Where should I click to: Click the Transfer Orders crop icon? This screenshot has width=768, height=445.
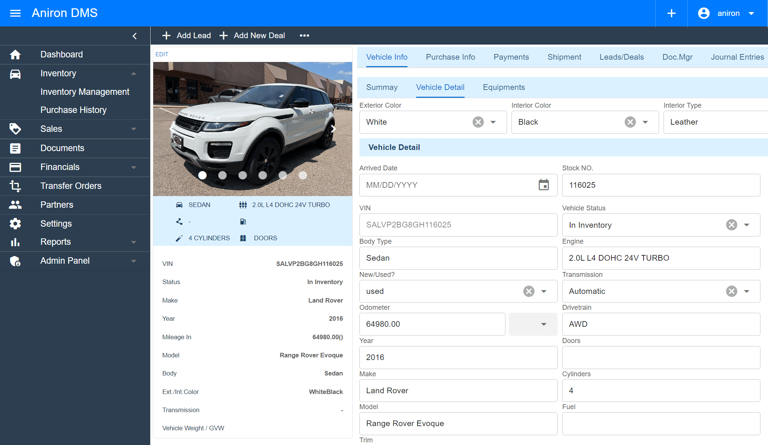15,186
